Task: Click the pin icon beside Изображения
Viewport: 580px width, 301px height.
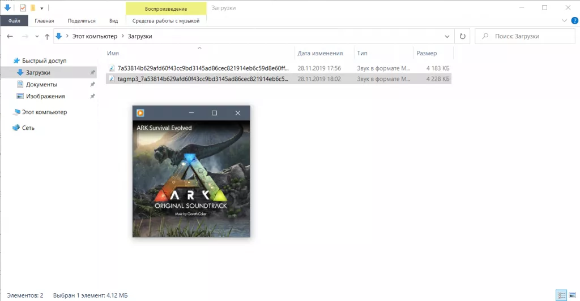Action: coord(92,96)
